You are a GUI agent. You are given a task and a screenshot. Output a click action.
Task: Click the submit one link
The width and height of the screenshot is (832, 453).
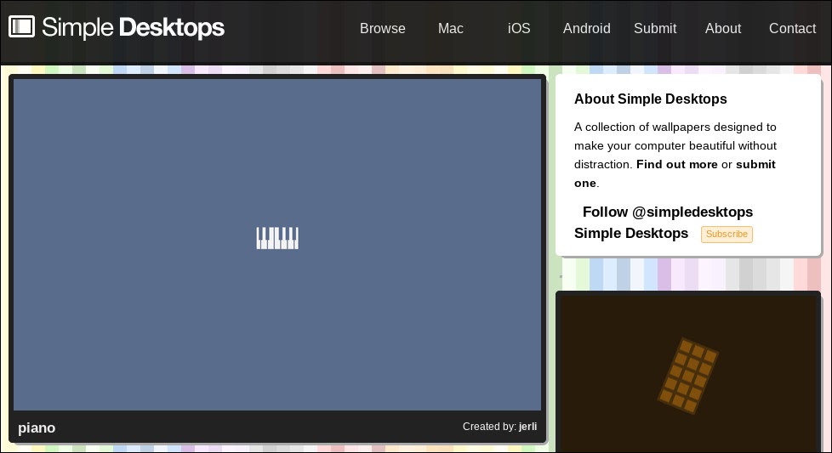coord(675,173)
